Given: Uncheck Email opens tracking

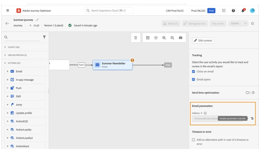Looking at the screenshot, I should click(x=194, y=80).
